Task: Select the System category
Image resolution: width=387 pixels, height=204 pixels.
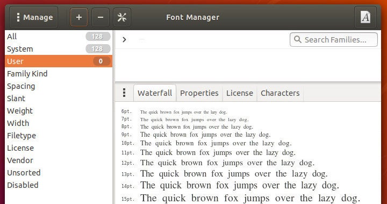Action: tap(59, 49)
